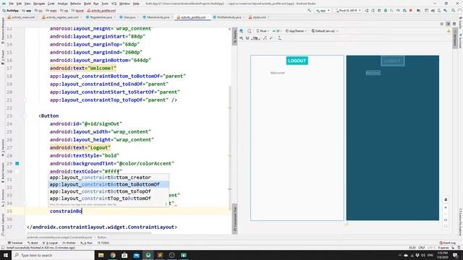The width and height of the screenshot is (463, 260).
Task: Open the VCS menu
Action: click(x=114, y=4)
